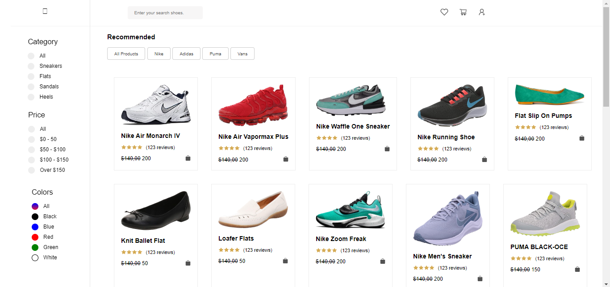This screenshot has width=610, height=287.
Task: Add Flat Slip On Pumps to bag
Action: pos(582,138)
